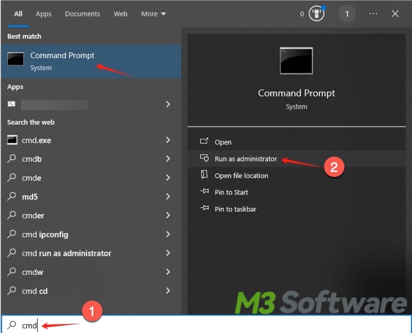Select Command Prompt best match result

tap(62, 61)
